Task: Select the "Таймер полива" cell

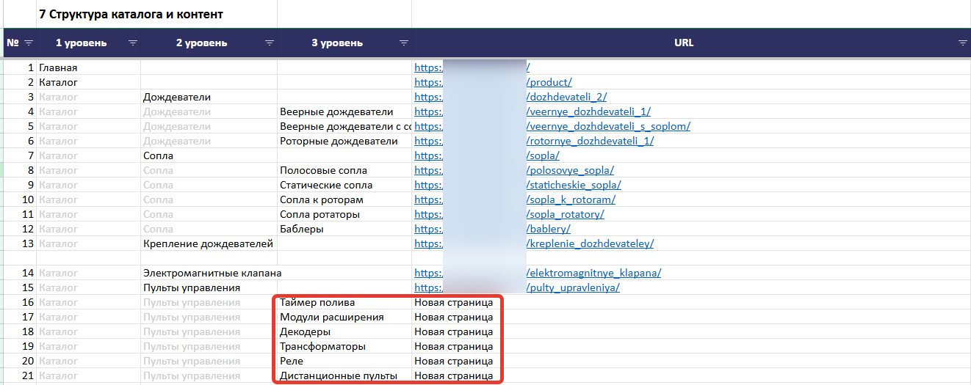Action: (x=317, y=302)
